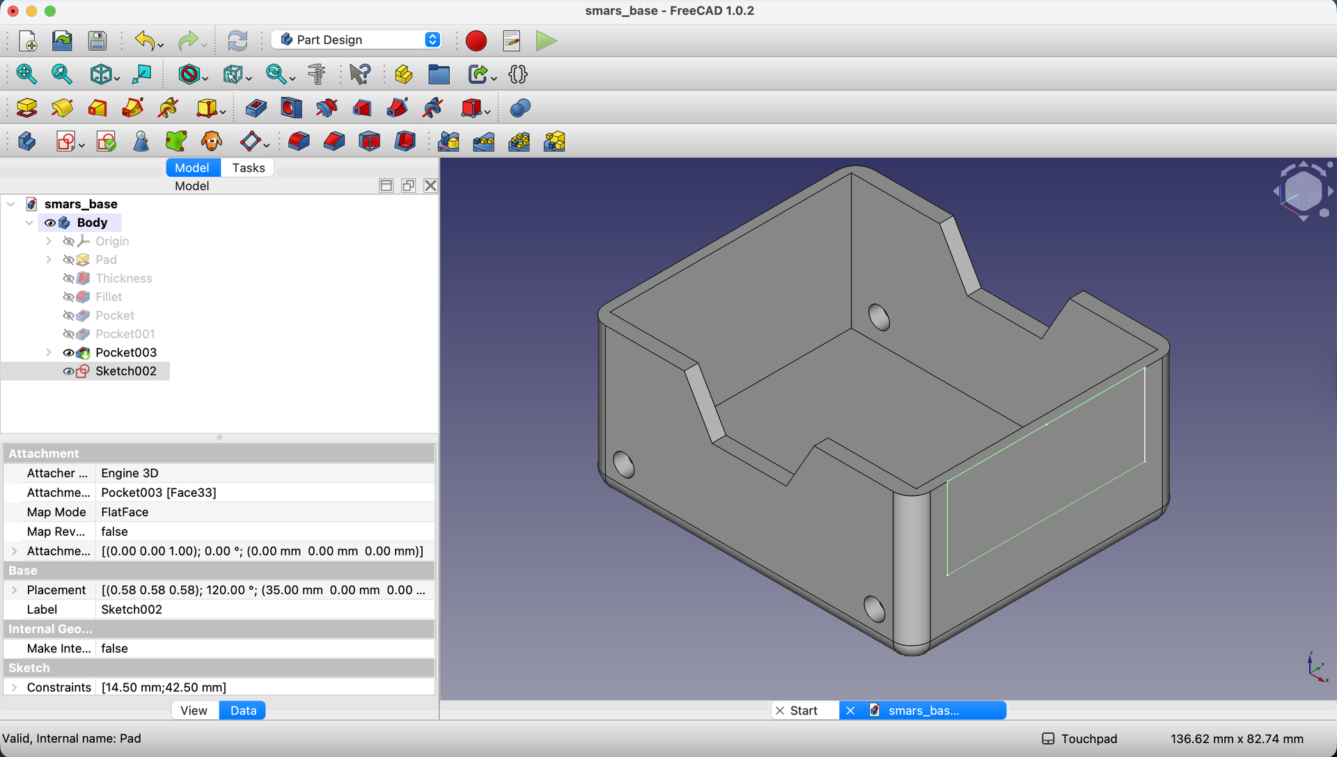Viewport: 1337px width, 757px height.
Task: Click the Pad feature tool icon
Action: coord(26,108)
